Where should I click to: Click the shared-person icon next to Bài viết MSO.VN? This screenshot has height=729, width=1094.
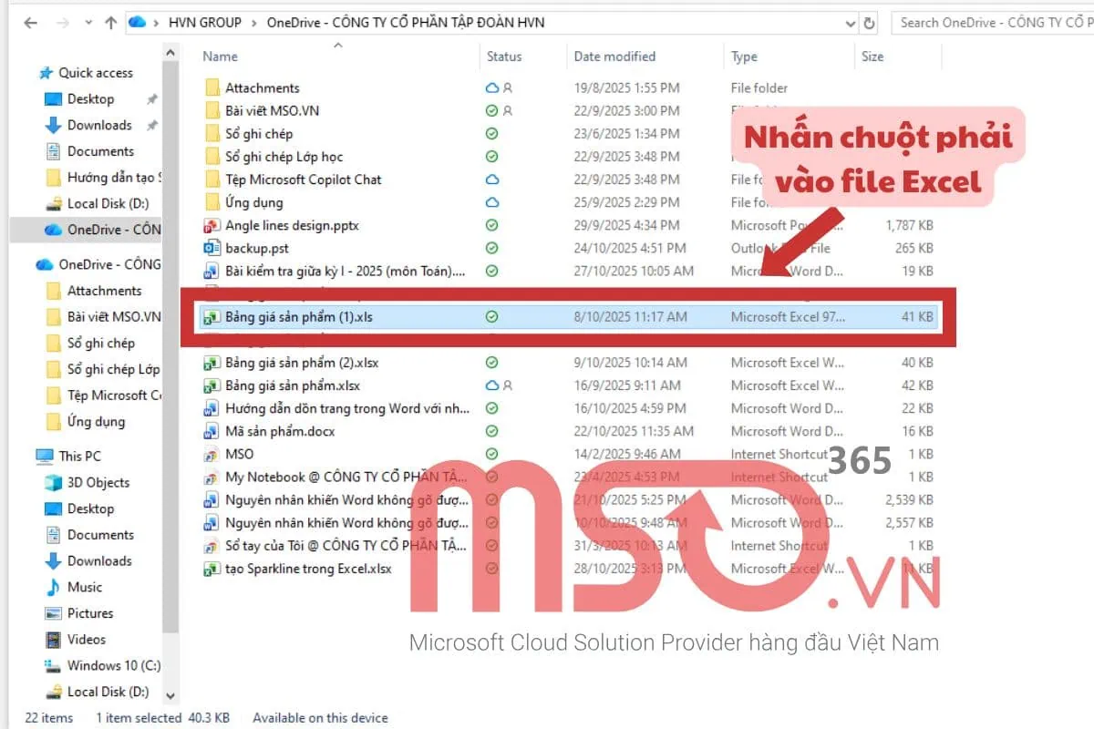(506, 110)
